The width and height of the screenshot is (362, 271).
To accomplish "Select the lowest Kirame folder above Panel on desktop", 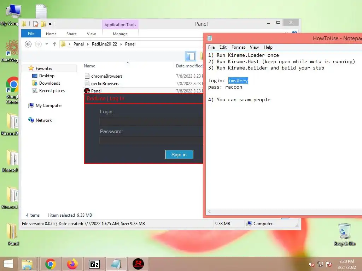I will [11, 198].
